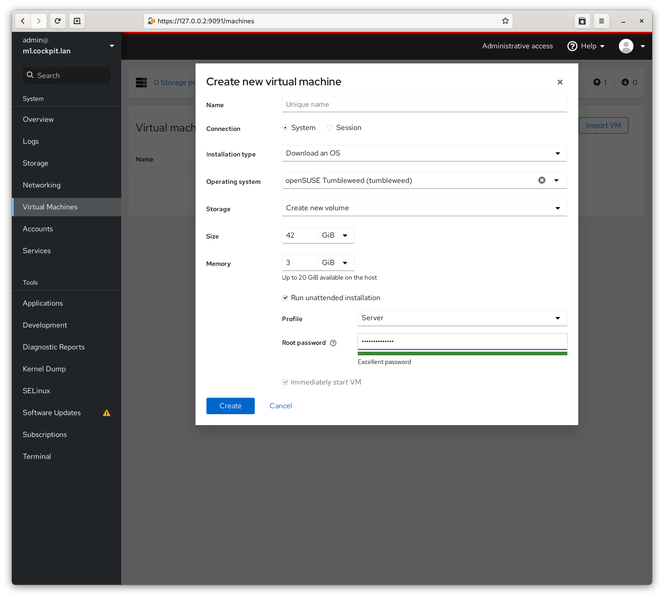
Task: Click the Root password help icon
Action: [333, 343]
